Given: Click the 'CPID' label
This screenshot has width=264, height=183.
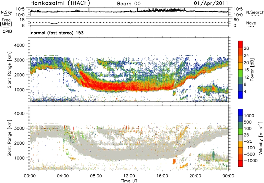Looking at the screenshot, I should (x=7, y=31).
